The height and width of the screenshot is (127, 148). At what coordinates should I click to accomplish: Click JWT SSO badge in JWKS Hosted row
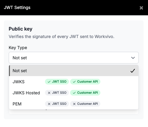pos(57,93)
